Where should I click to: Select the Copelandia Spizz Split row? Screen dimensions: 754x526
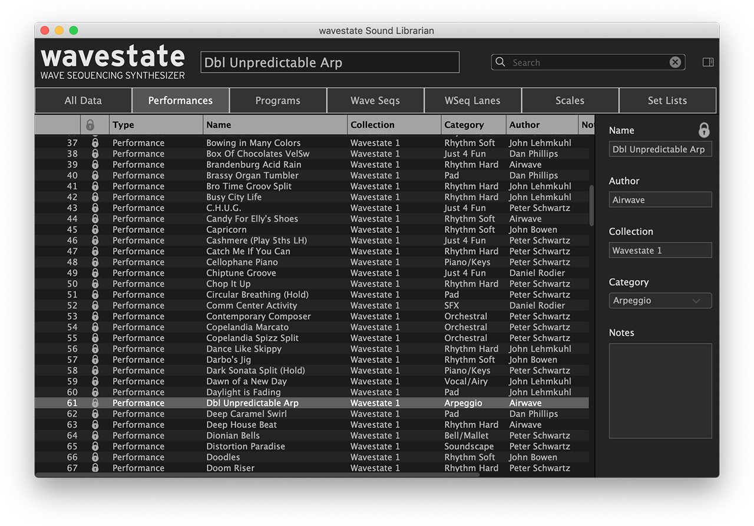(312, 338)
